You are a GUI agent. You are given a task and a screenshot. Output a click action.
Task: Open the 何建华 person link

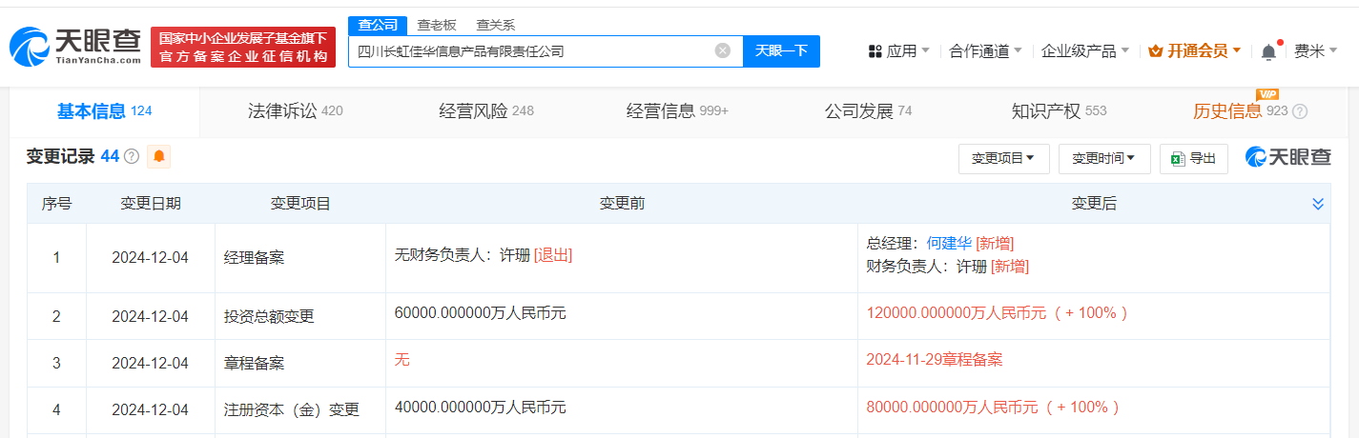[949, 244]
